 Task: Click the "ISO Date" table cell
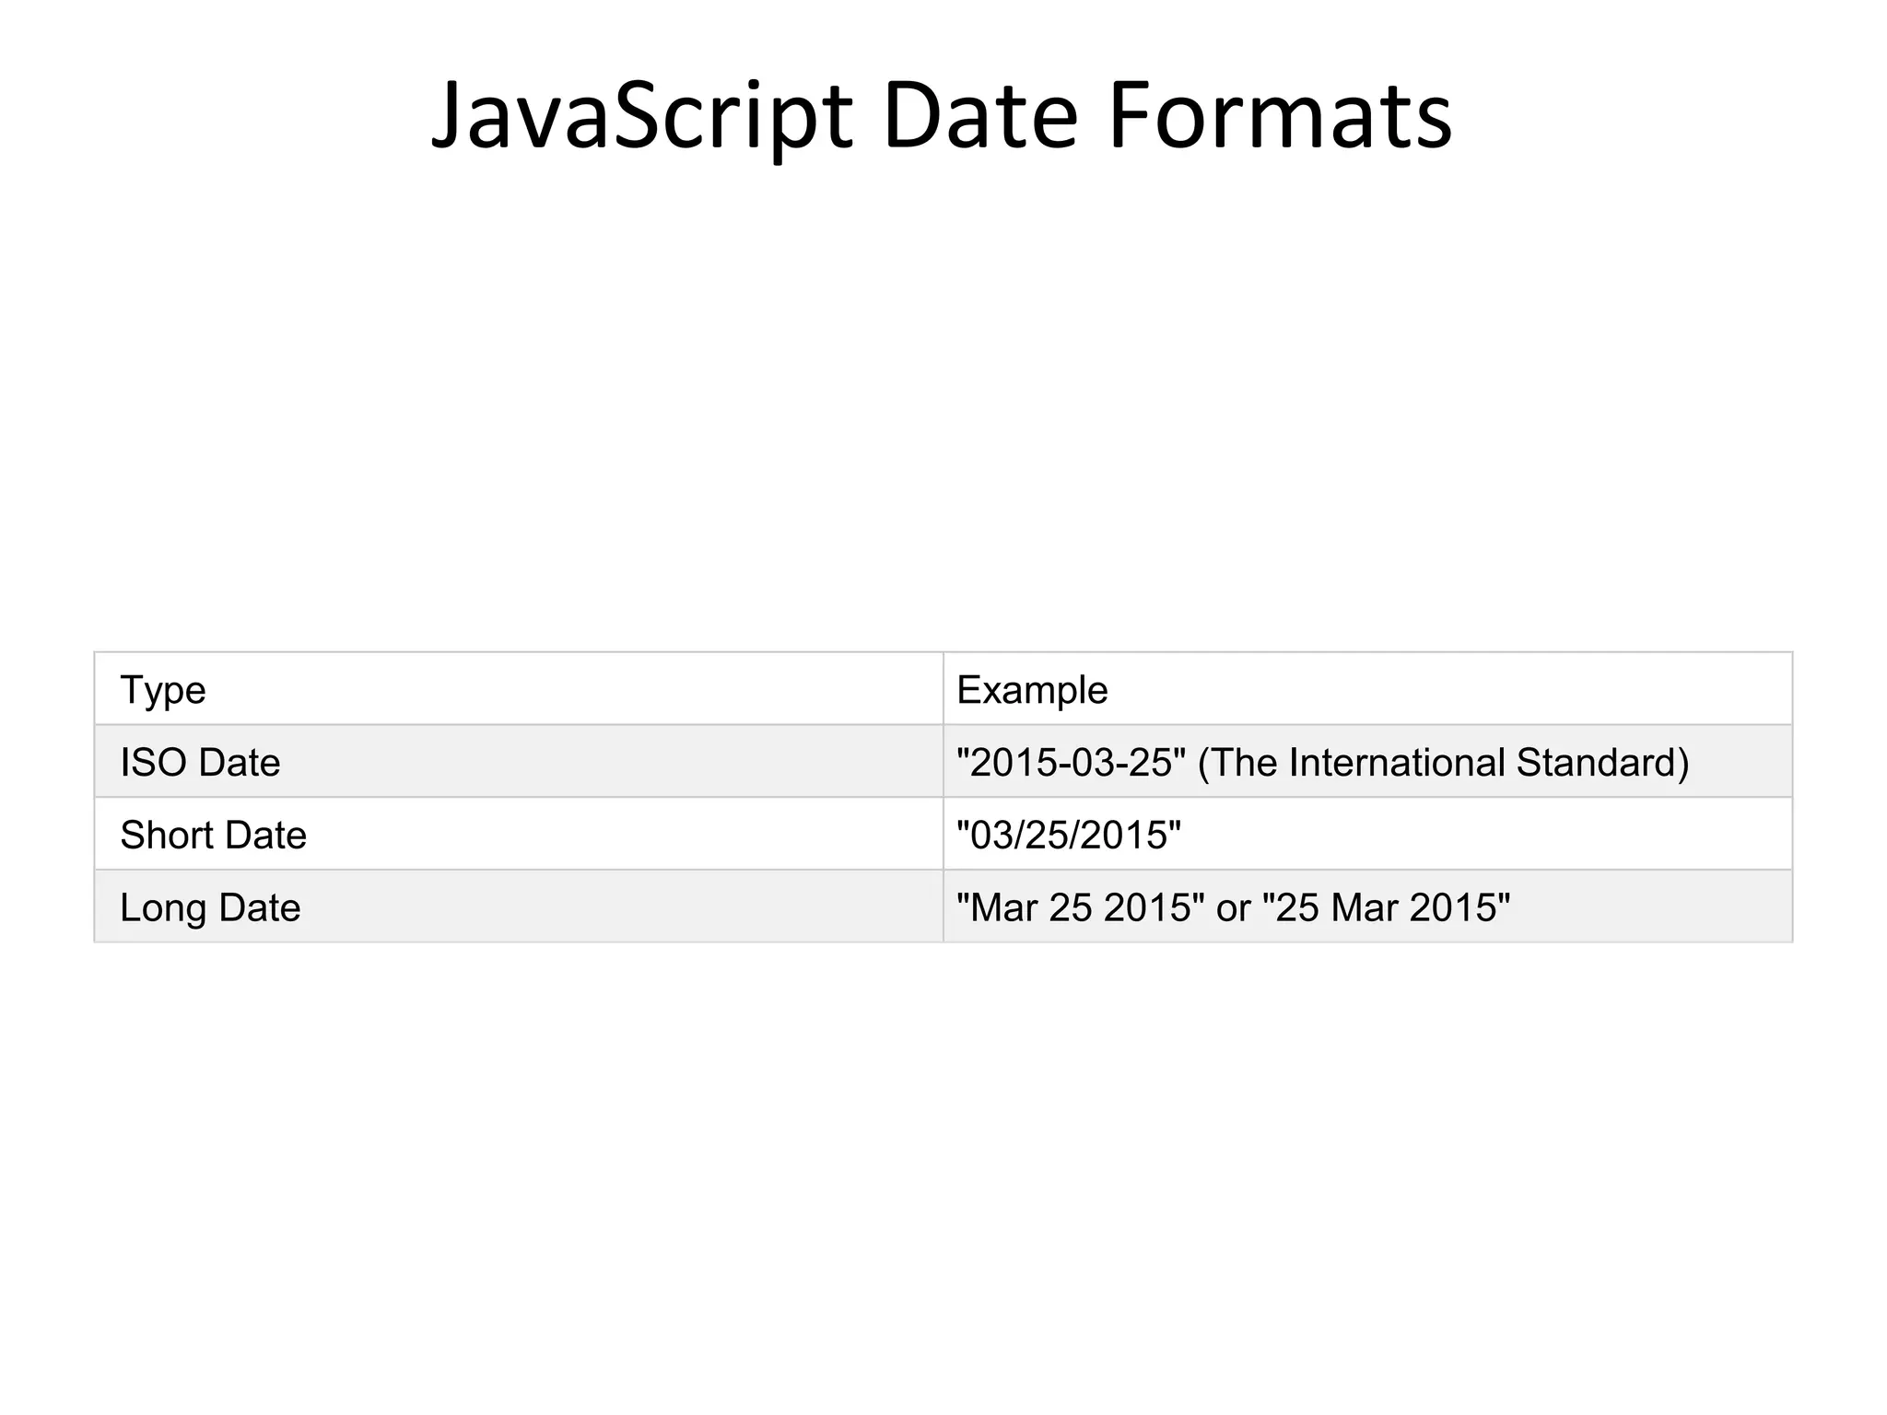coord(200,763)
